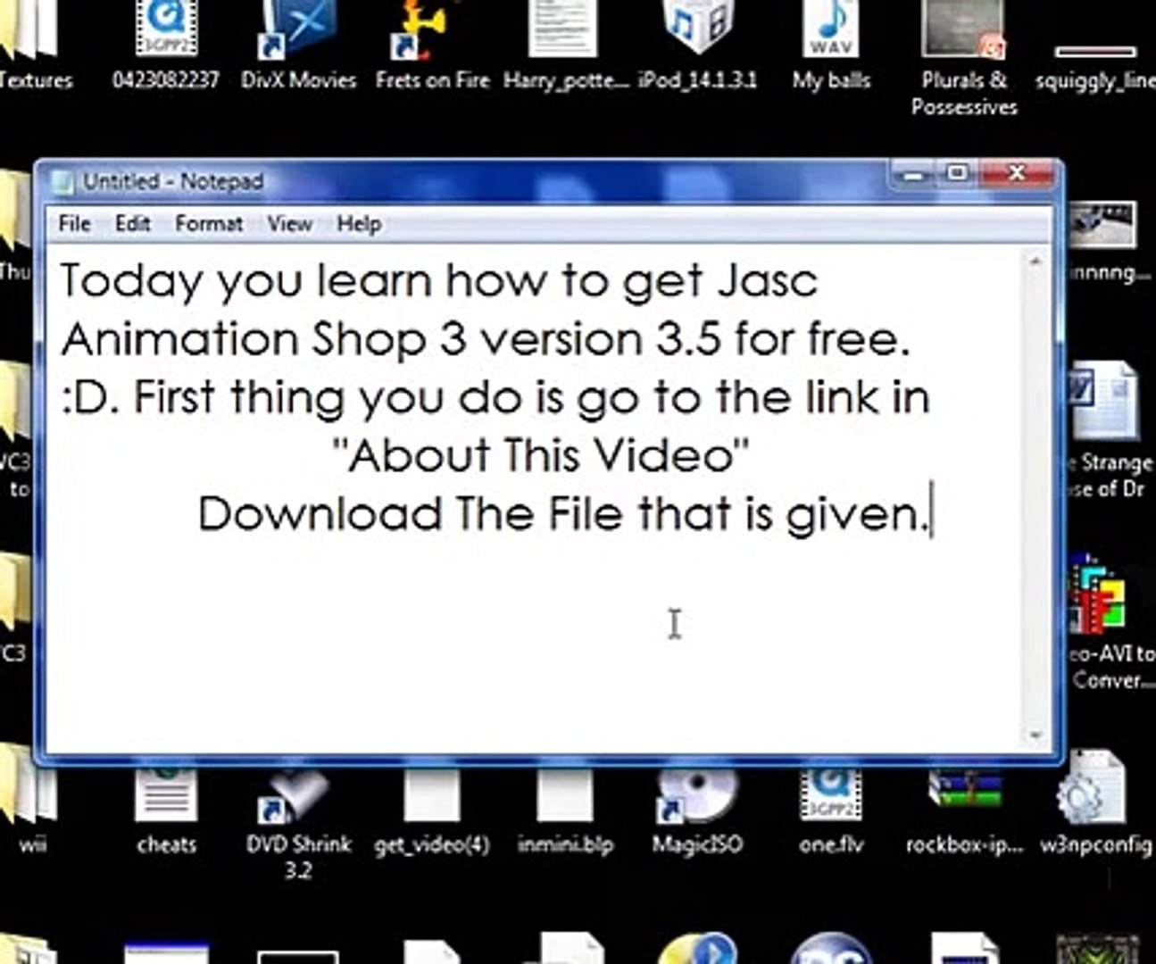
Task: Click the 'Untitled - Notepad' title text
Action: pyautogui.click(x=173, y=182)
